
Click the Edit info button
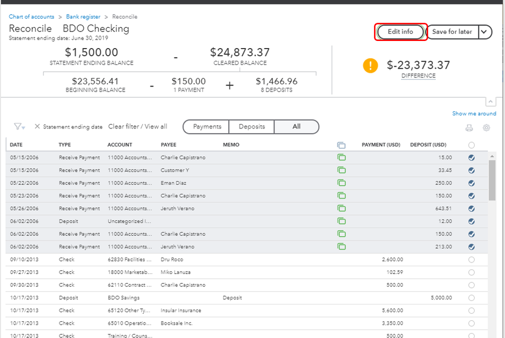point(400,32)
